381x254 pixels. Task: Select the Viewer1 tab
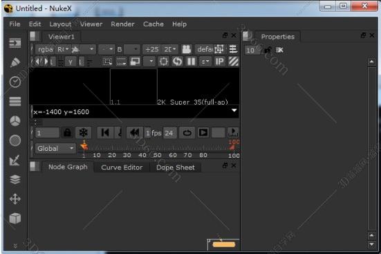(x=62, y=37)
